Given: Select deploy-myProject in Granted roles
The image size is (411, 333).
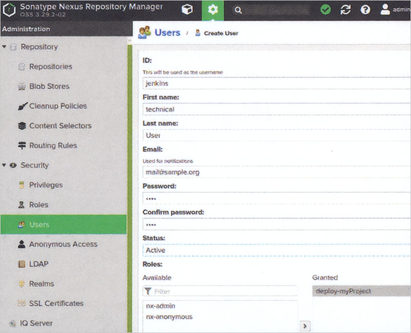Looking at the screenshot, I should click(x=362, y=291).
